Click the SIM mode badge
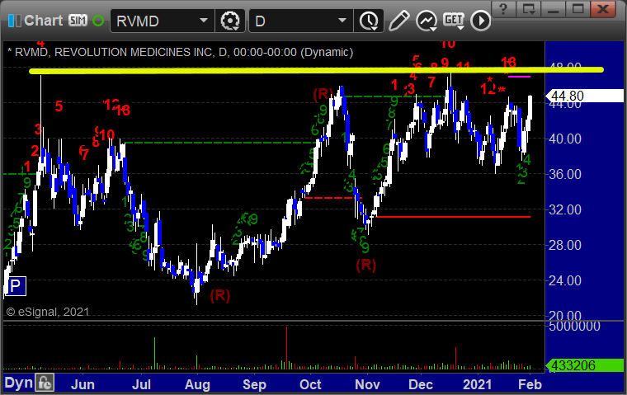Screen dimensions: 627x395 point(78,20)
